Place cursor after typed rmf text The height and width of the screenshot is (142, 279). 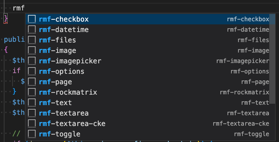point(25,8)
